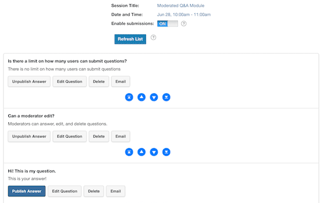Select the 'Hi! This is my question.' text
This screenshot has height=203, width=322.
click(x=32, y=171)
